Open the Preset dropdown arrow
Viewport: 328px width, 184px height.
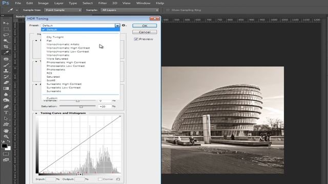click(117, 26)
